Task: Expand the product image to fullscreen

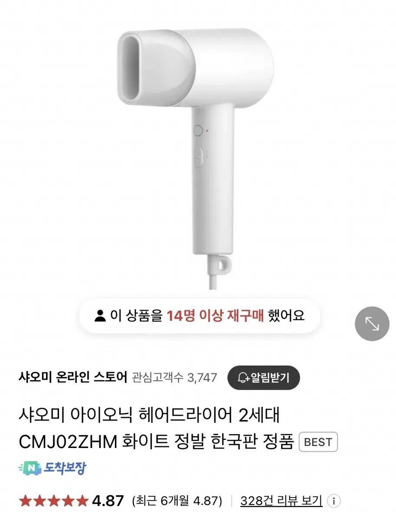Action: click(x=372, y=323)
